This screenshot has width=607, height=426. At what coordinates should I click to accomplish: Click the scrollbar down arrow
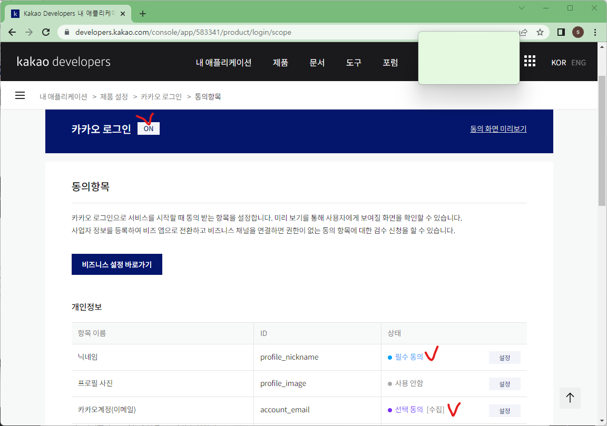(602, 421)
